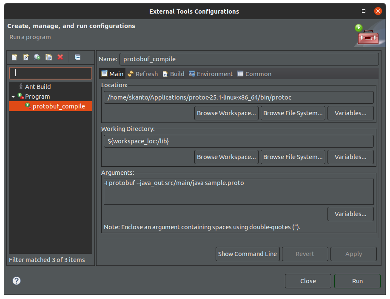390x299 pixels.
Task: Click the Location path field
Action: [239, 97]
